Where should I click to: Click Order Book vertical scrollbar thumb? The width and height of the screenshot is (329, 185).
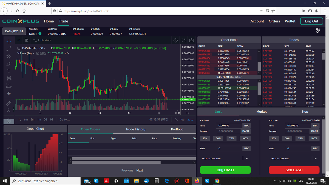(259, 66)
